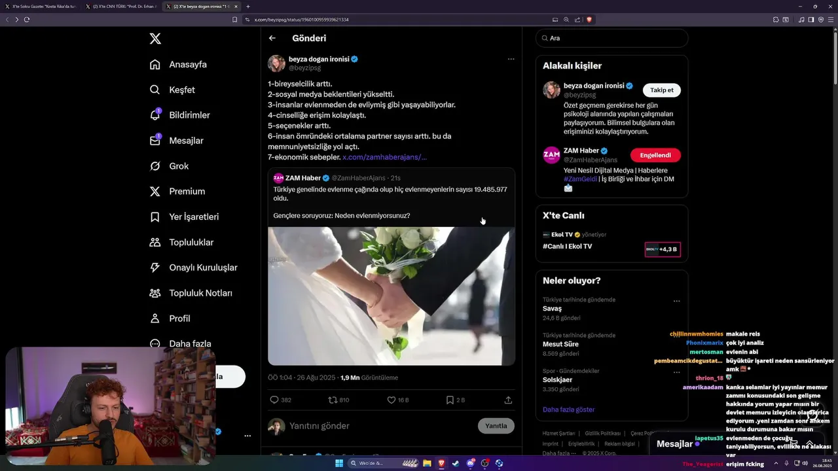The height and width of the screenshot is (471, 838).
Task: Click the Ara search field
Action: [x=611, y=38]
